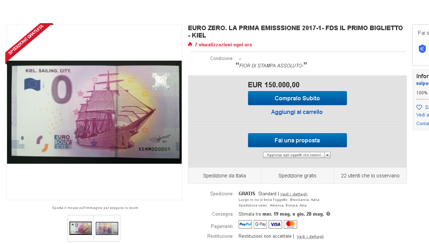Open shipping 'Vedi i dettagli' link

pyautogui.click(x=294, y=194)
